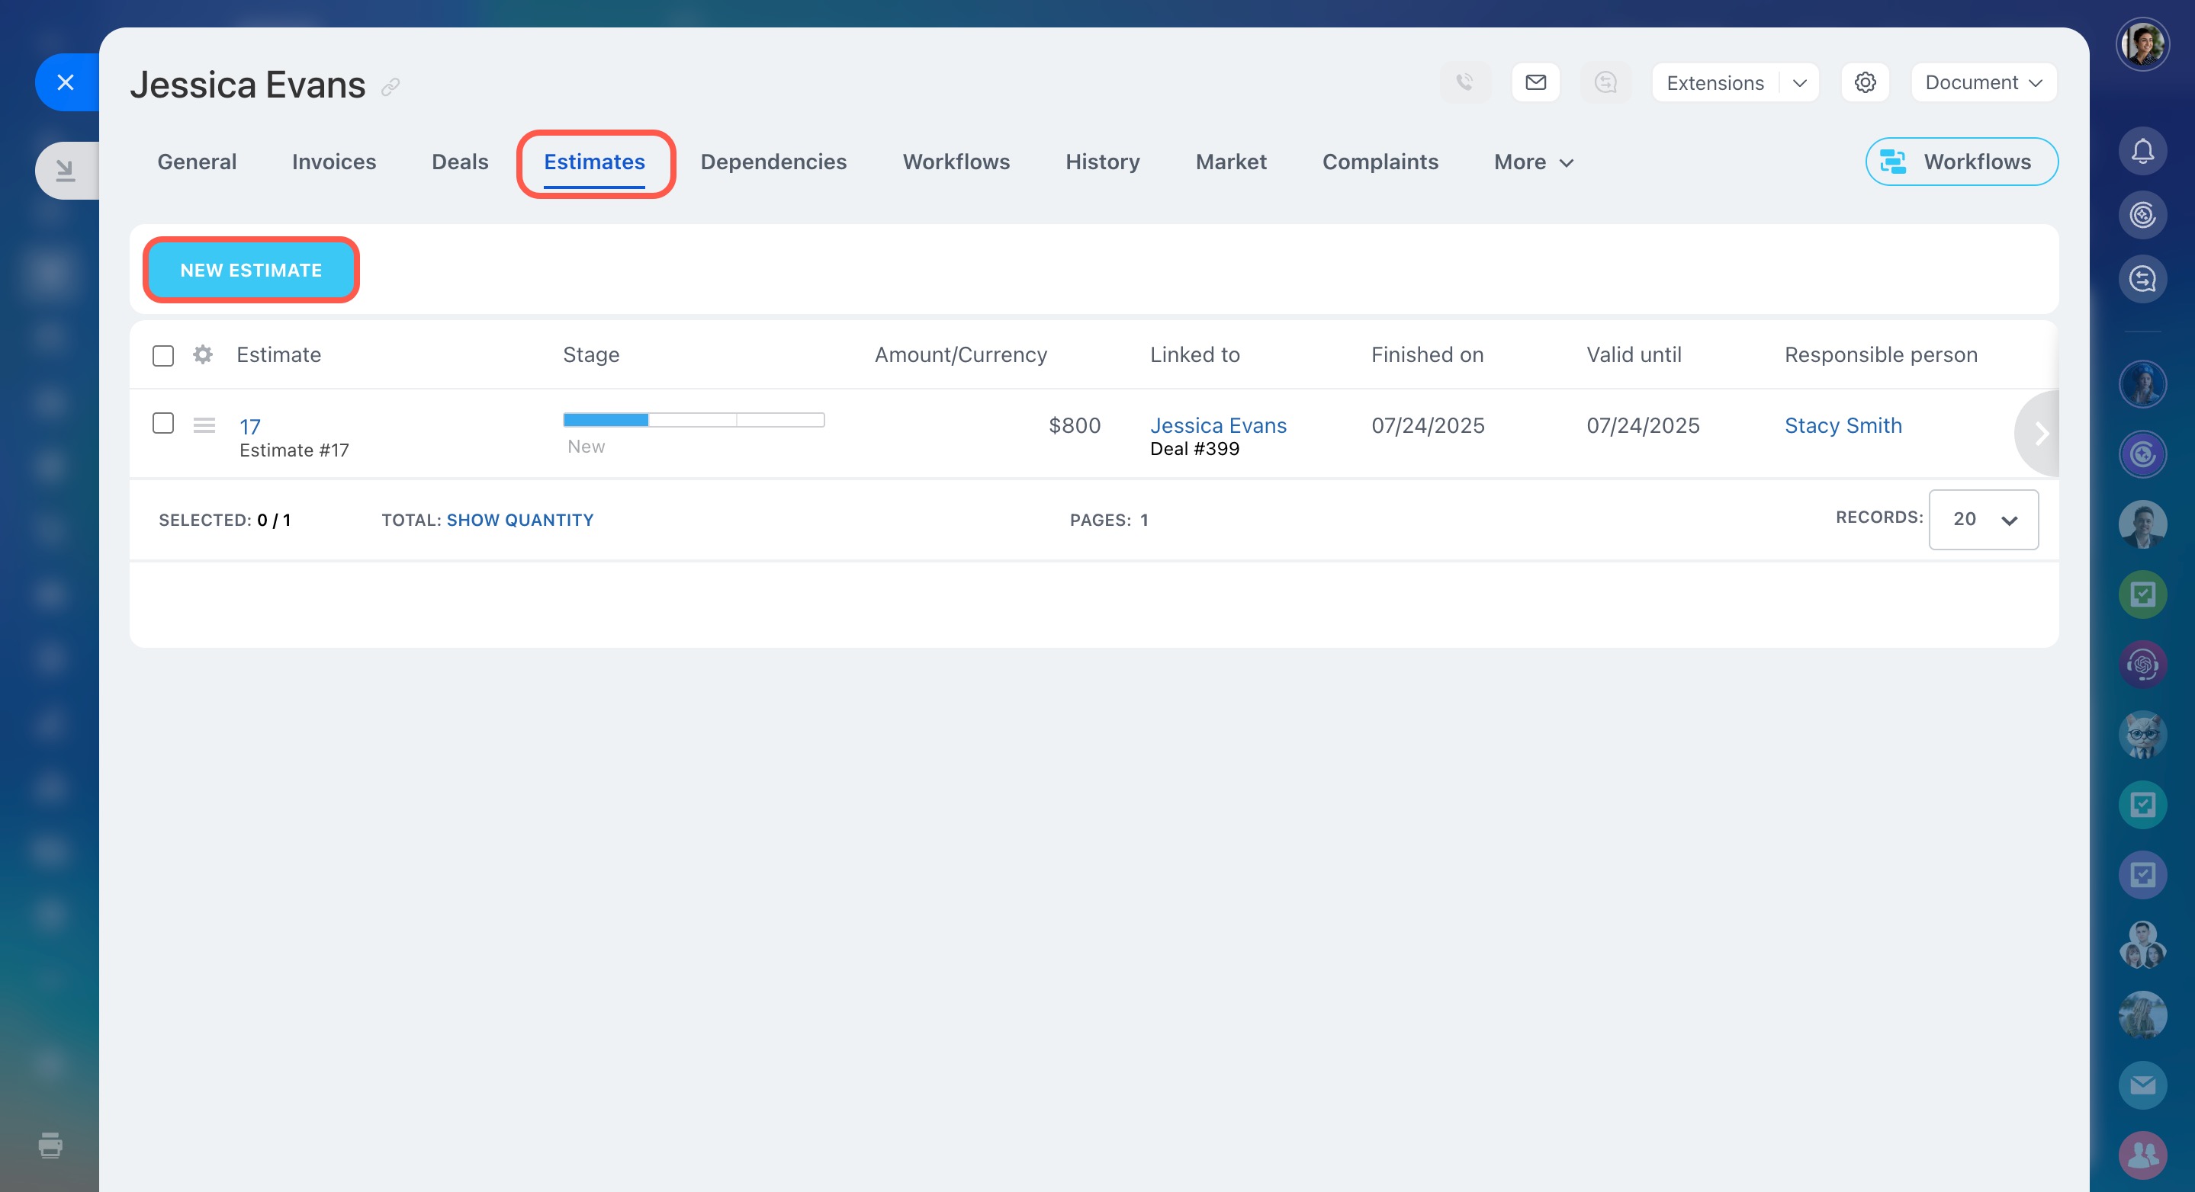
Task: Copy link icon next to Jessica Evans
Action: coord(390,87)
